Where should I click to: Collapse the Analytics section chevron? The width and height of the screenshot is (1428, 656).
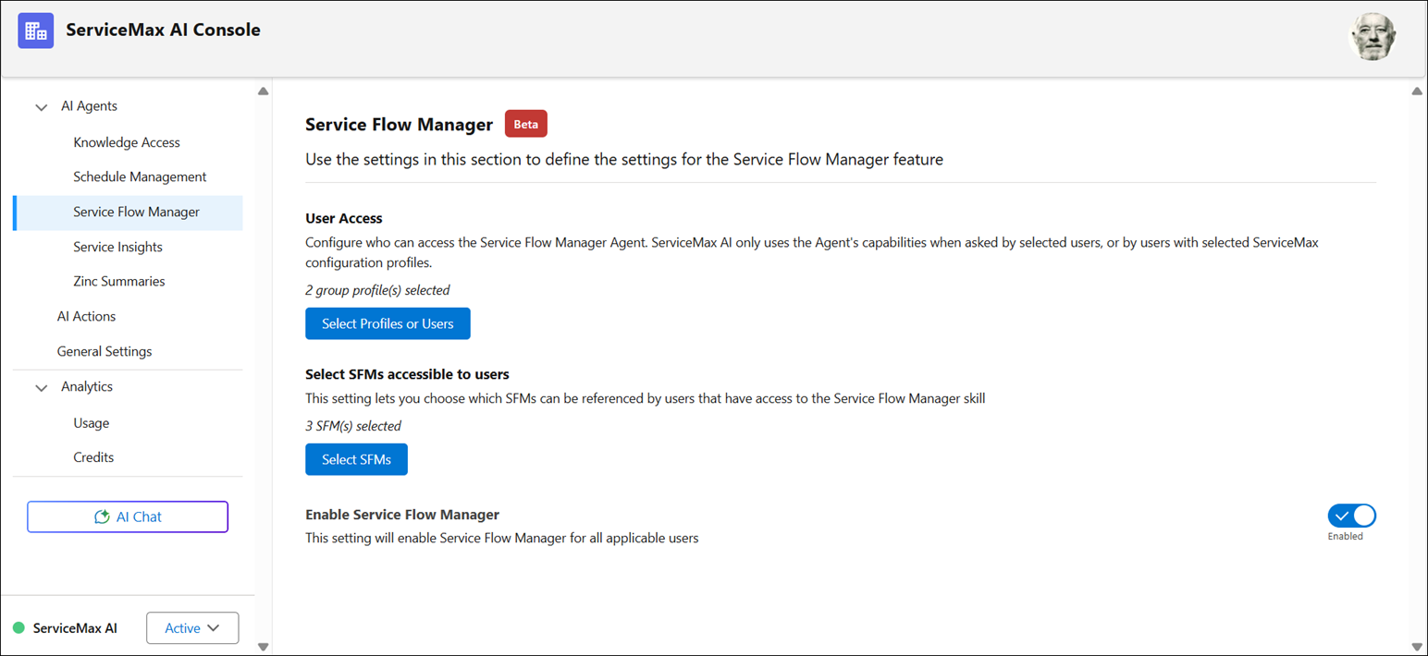click(x=42, y=388)
